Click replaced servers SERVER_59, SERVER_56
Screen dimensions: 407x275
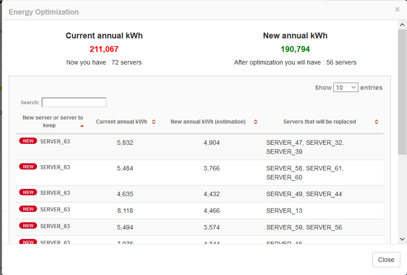point(304,227)
